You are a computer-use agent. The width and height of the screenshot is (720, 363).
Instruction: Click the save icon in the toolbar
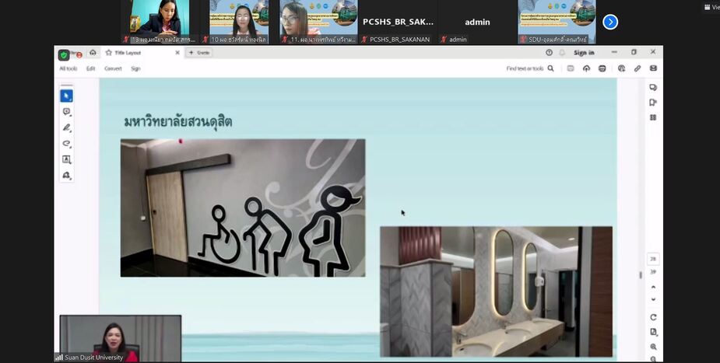click(x=571, y=68)
